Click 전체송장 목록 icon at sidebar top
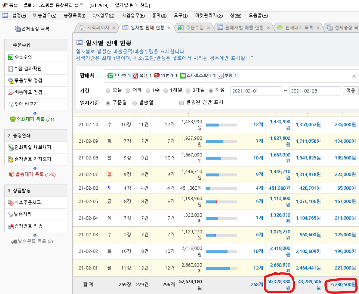The width and height of the screenshot is (359, 294). click(17, 29)
